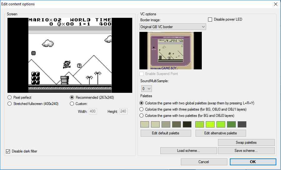
Task: Click Edit alternative palette button
Action: click(x=220, y=133)
